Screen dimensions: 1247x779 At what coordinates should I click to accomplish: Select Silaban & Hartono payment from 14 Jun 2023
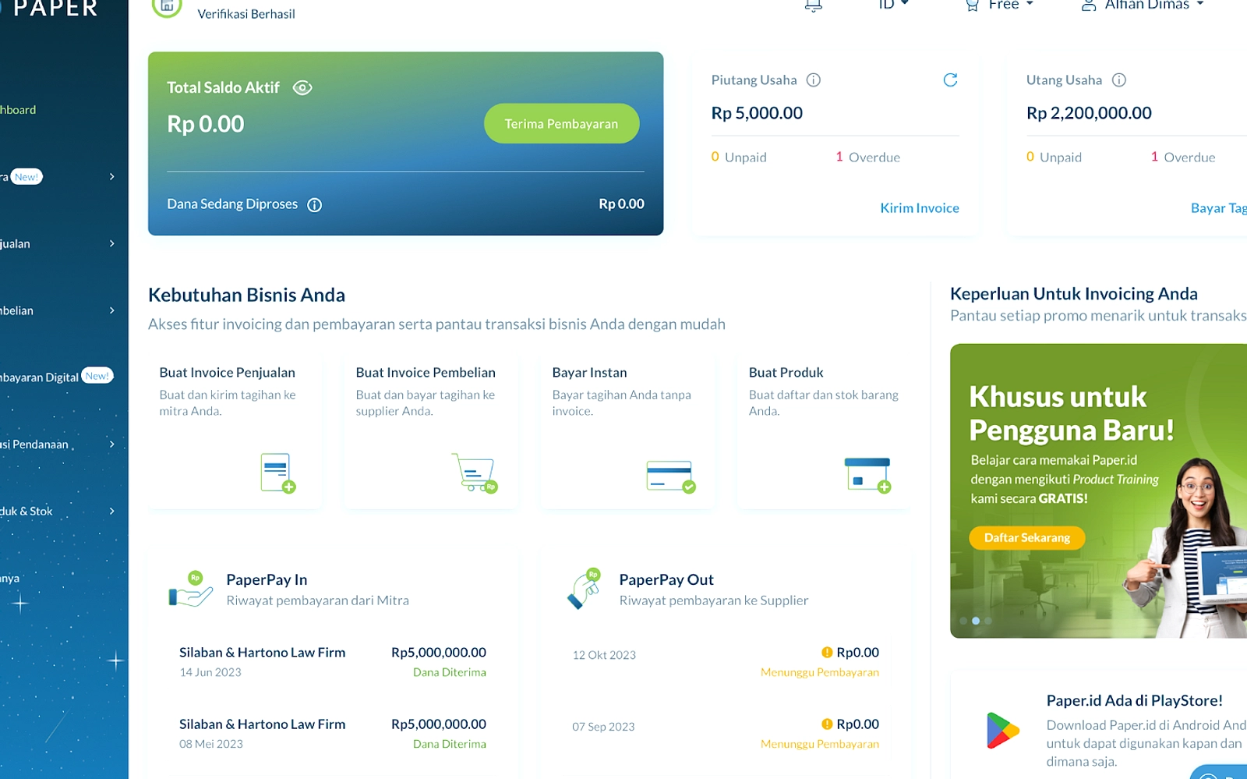tap(333, 661)
